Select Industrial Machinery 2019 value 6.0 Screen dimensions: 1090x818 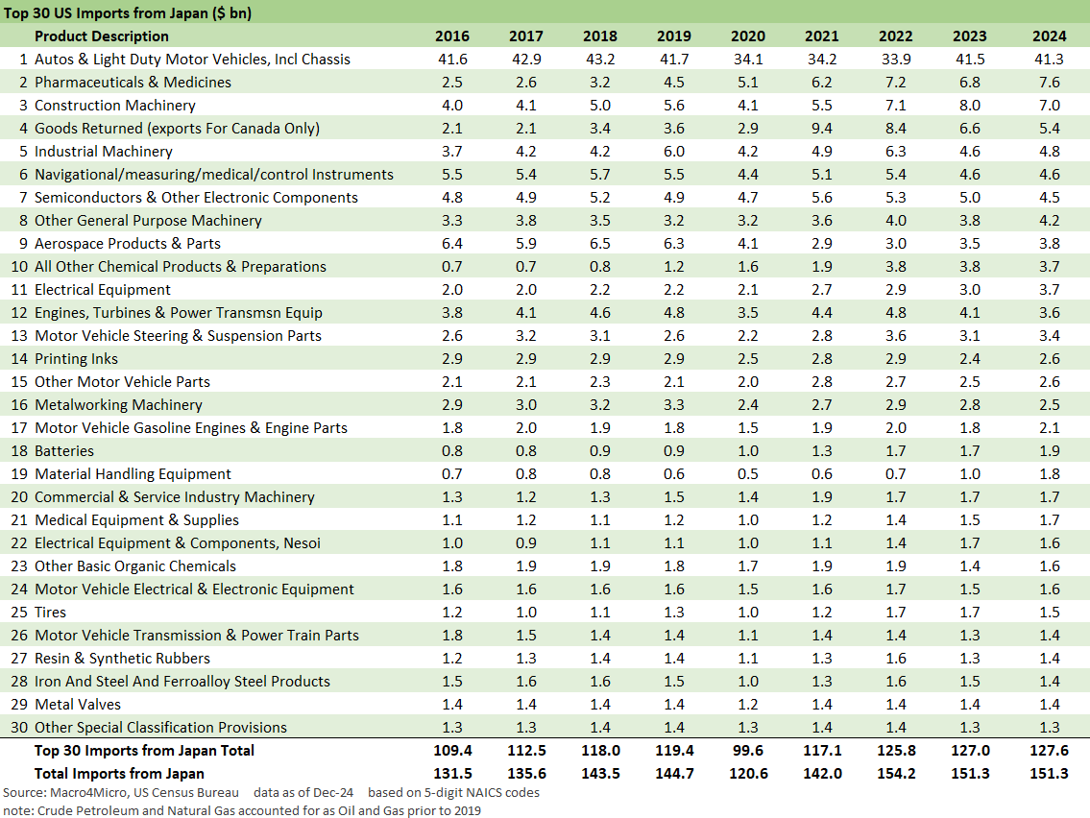click(673, 152)
